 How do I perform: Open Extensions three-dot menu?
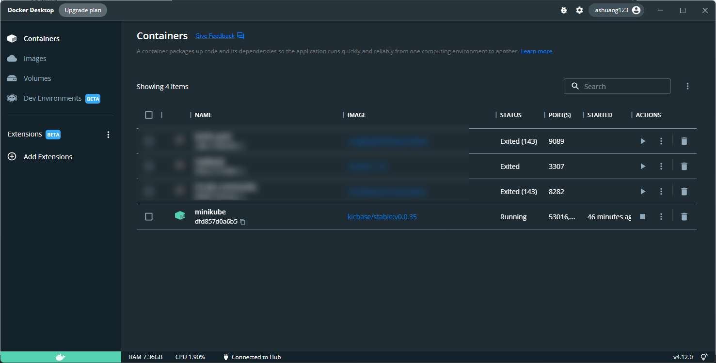click(x=108, y=135)
